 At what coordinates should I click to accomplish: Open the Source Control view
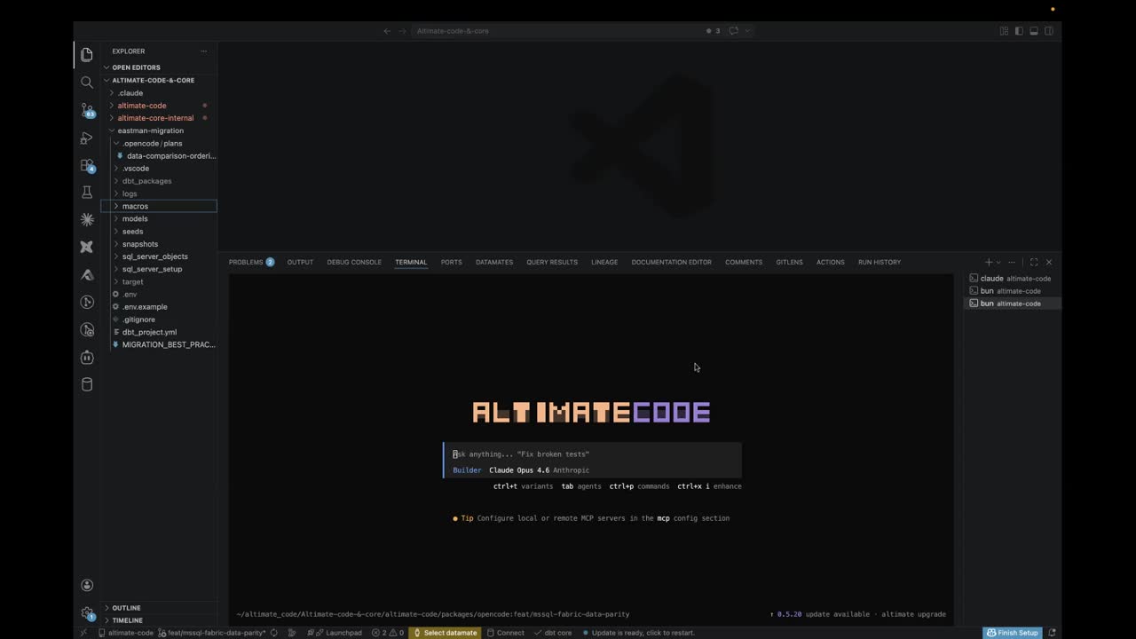click(x=87, y=110)
